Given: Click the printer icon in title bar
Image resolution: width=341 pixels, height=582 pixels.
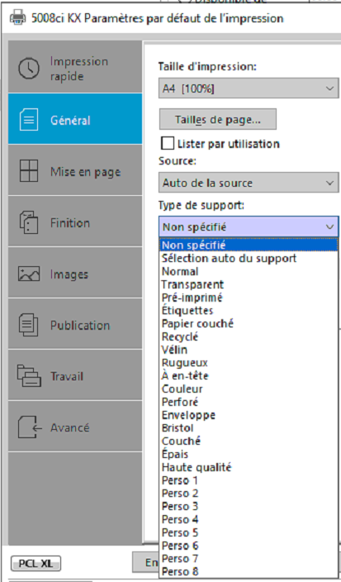Looking at the screenshot, I should (x=18, y=18).
